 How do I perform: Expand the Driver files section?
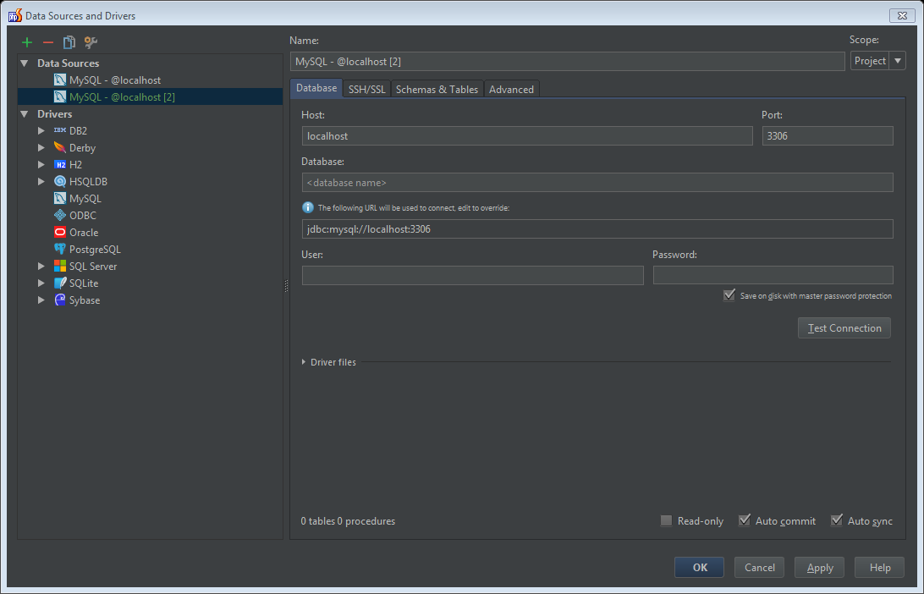pyautogui.click(x=304, y=362)
